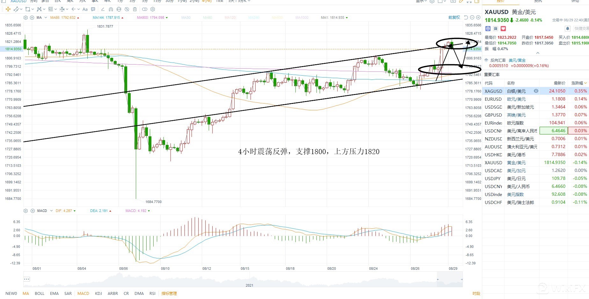
Task: Set a price alert bell
Action: click(x=568, y=29)
